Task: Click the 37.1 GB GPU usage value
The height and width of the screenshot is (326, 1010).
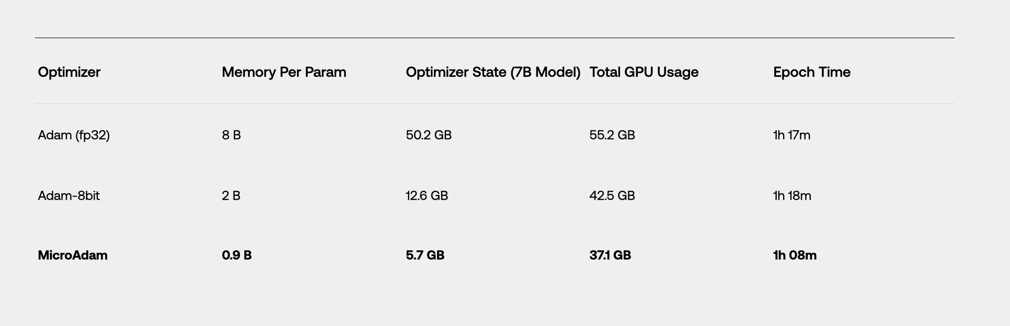Action: pos(610,255)
